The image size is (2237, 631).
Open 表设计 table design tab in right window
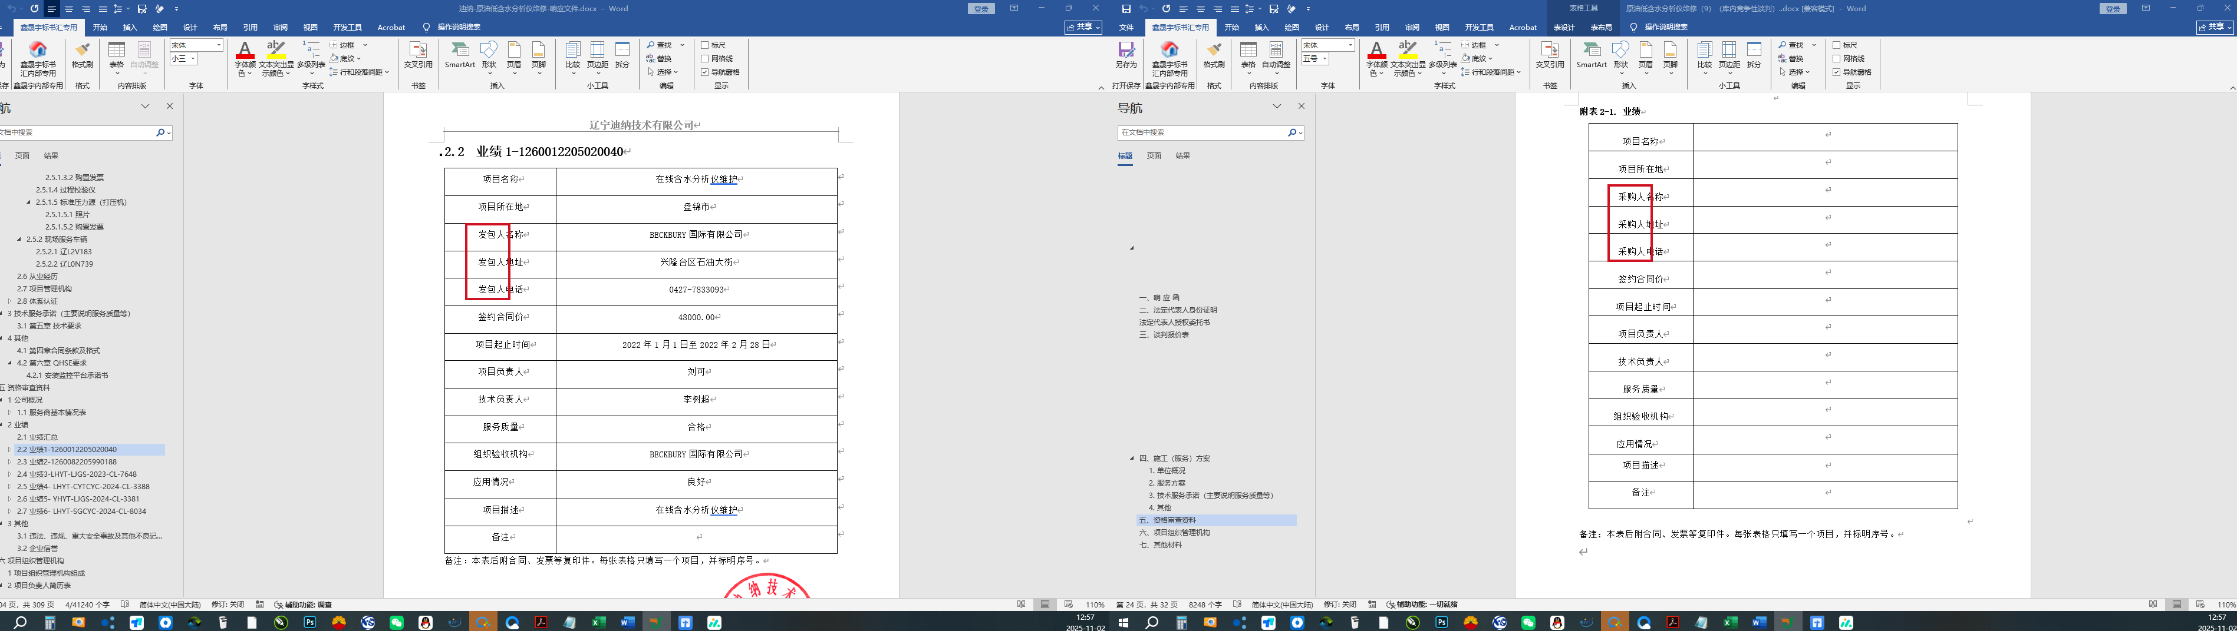[1564, 28]
